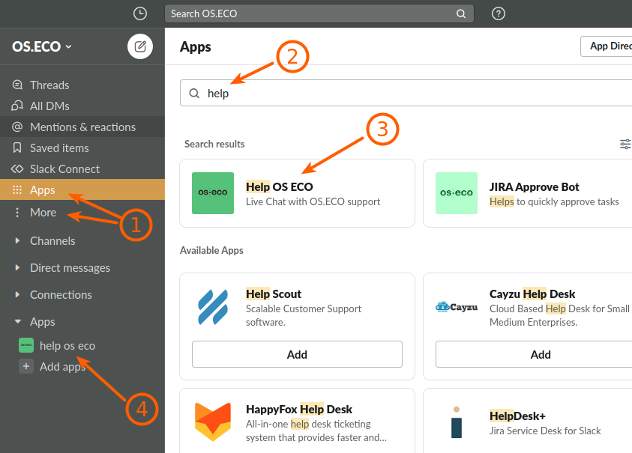
Task: Expand the Channels section
Action: pyautogui.click(x=18, y=241)
